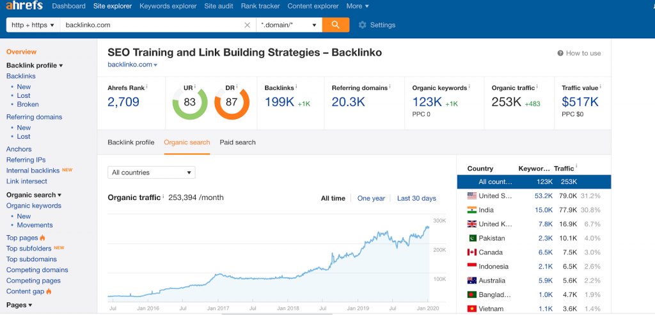Open the http + https protocol dropdown
Screen dimensions: 655x315
pyautogui.click(x=33, y=25)
